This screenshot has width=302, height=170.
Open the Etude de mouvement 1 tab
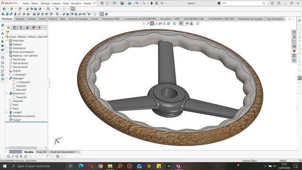(63, 152)
